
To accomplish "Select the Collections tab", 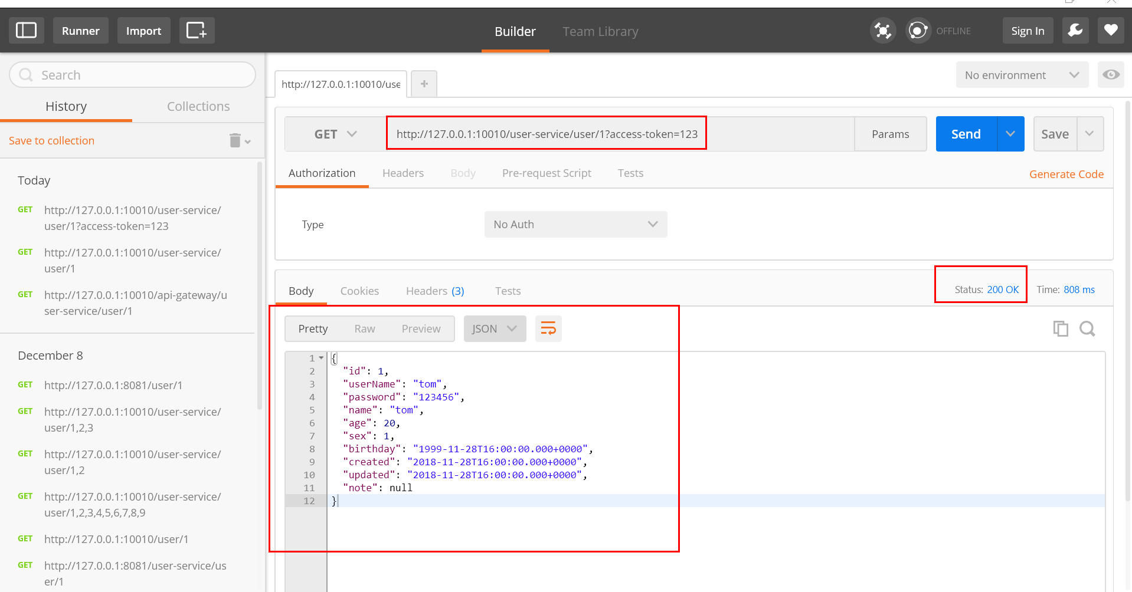I will (x=198, y=107).
